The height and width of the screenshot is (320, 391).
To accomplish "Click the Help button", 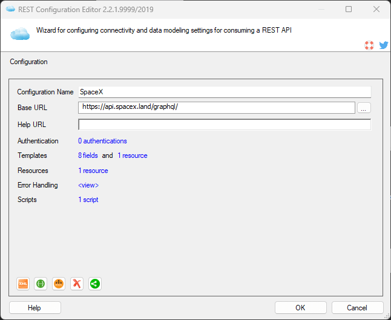I will point(35,308).
